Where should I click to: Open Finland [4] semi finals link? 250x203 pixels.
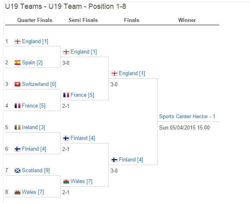pos(83,138)
